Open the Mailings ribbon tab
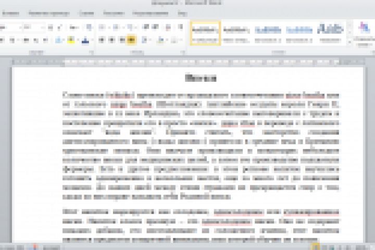 (114, 13)
